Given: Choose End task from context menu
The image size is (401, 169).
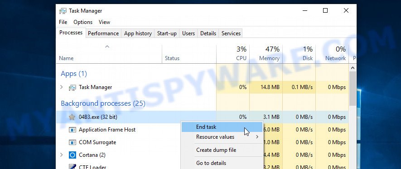Looking at the screenshot, I should [x=222, y=127].
